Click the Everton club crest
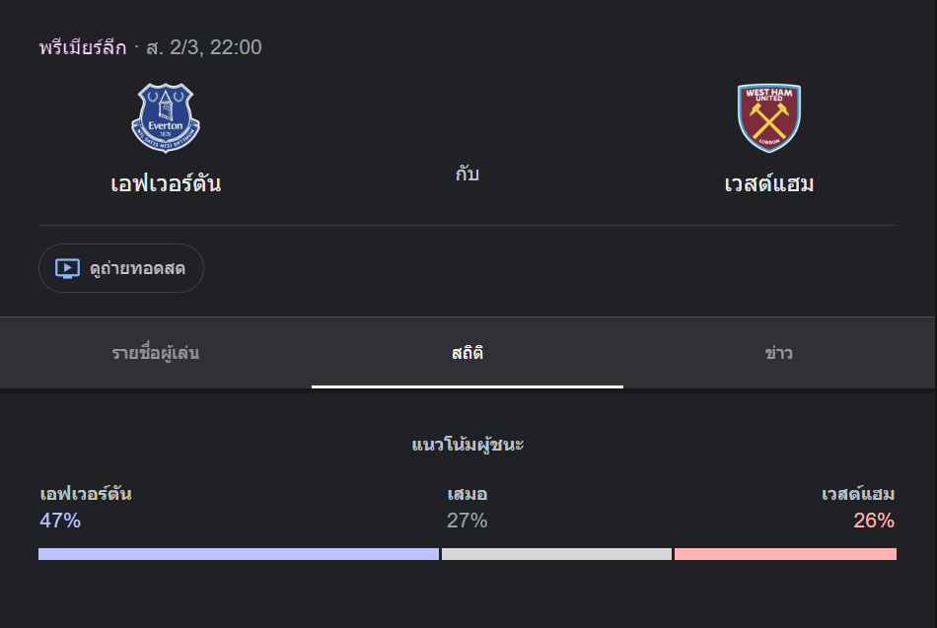The width and height of the screenshot is (937, 628). (166, 118)
